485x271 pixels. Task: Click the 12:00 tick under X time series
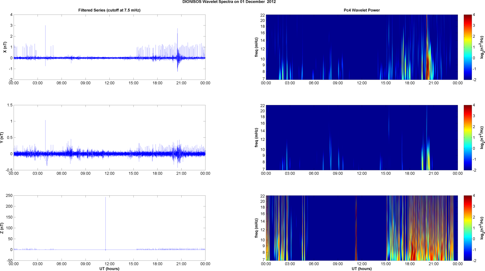(x=109, y=83)
